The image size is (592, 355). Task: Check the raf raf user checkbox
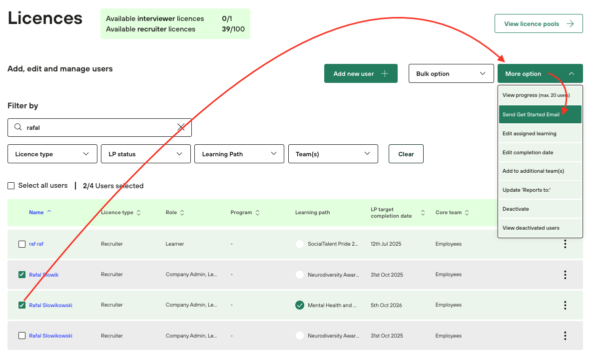click(22, 244)
